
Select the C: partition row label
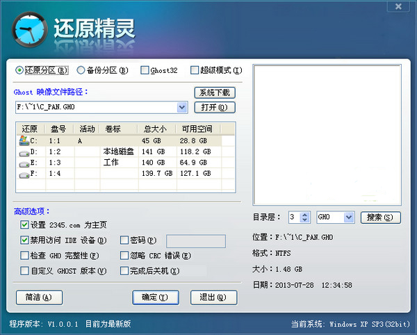point(34,140)
